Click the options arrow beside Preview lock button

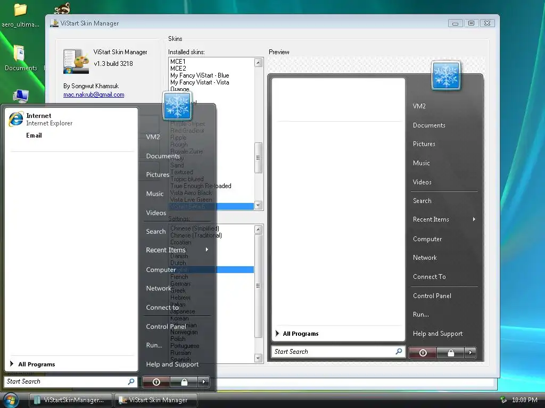click(x=470, y=353)
